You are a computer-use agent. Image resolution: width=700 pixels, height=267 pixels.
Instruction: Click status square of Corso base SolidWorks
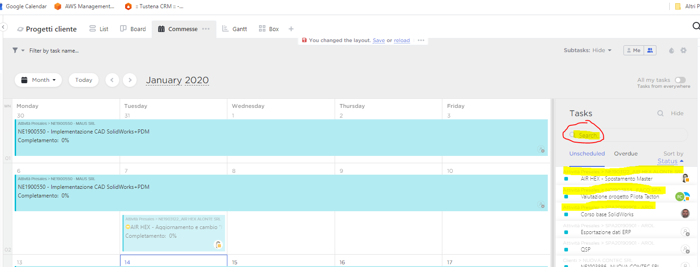click(566, 214)
